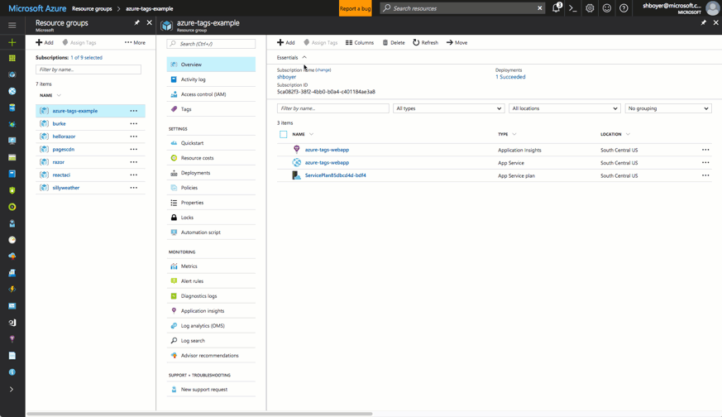The width and height of the screenshot is (722, 417).
Task: Open Locks menu item
Action: coord(211,218)
